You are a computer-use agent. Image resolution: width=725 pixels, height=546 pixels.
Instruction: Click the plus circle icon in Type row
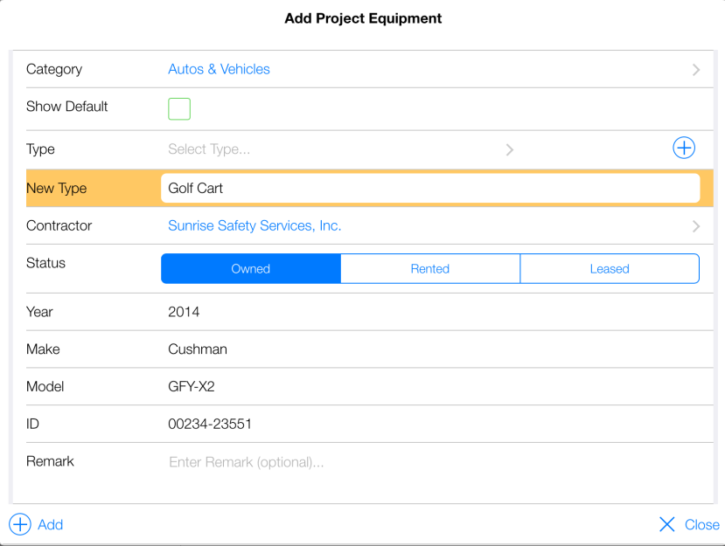[x=684, y=149]
